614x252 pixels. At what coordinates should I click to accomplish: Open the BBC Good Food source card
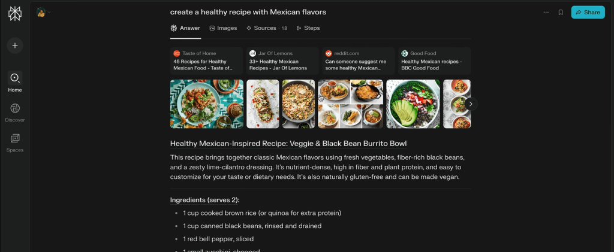point(434,61)
